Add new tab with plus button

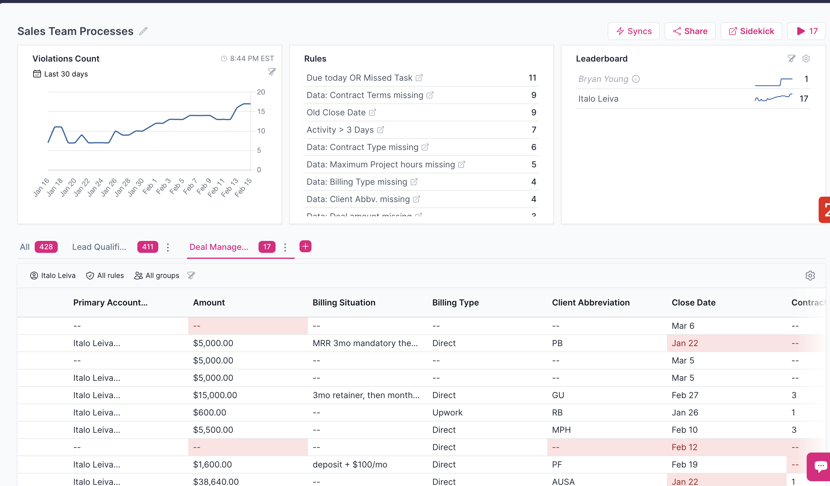(305, 247)
